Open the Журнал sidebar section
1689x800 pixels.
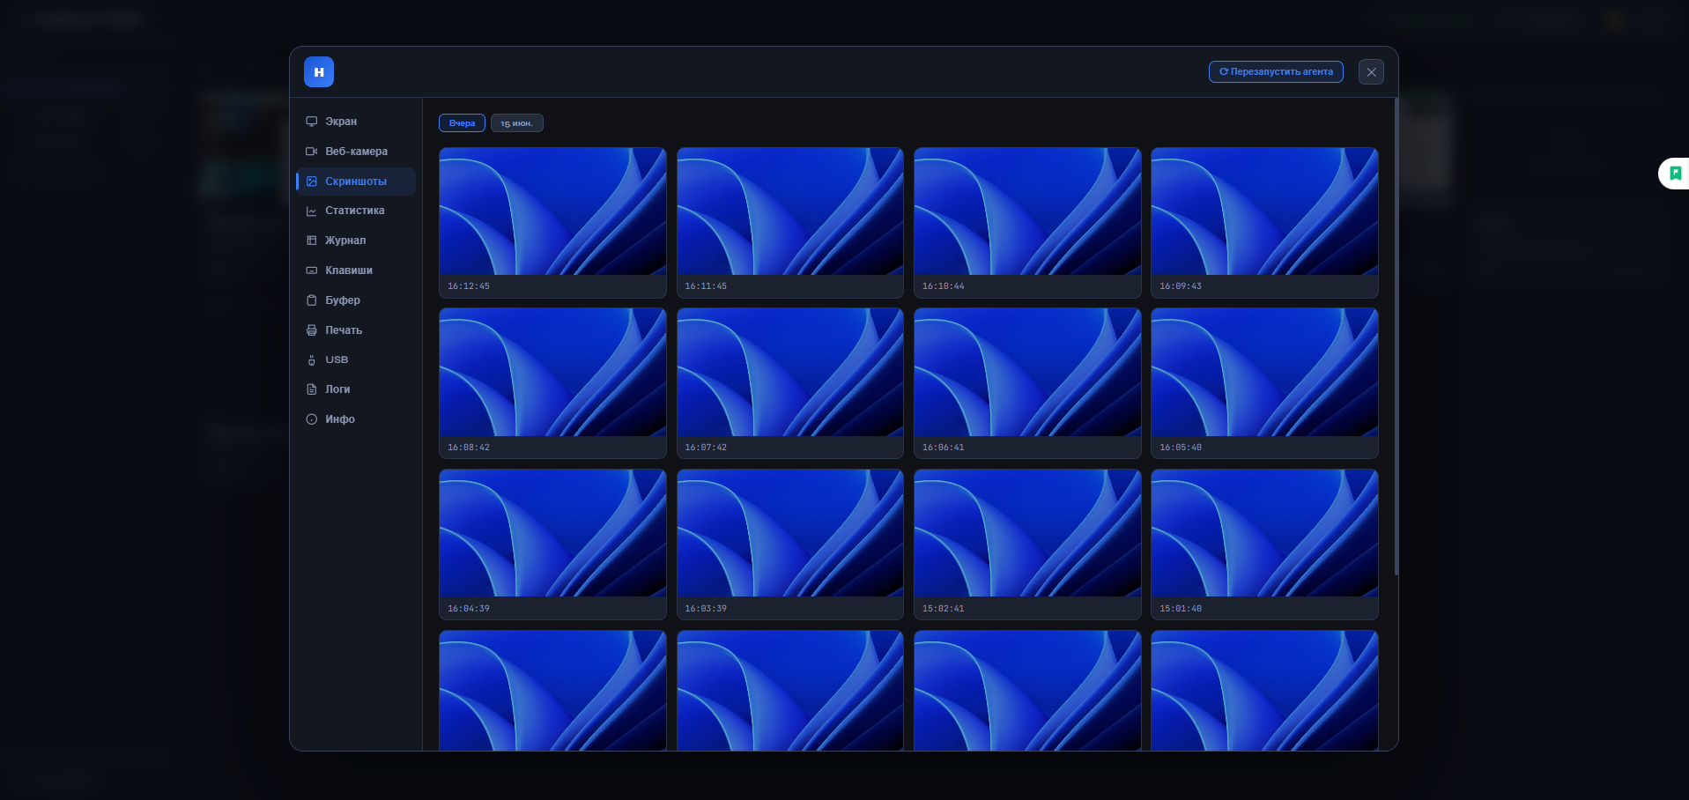tap(356, 241)
